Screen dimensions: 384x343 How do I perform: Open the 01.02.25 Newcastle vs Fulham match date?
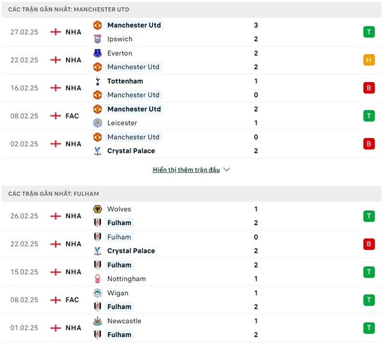click(x=24, y=328)
